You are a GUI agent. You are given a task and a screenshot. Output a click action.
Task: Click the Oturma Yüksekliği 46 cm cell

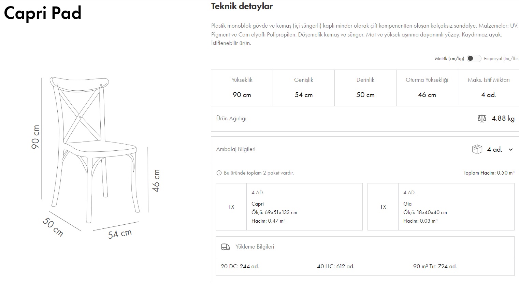(427, 88)
